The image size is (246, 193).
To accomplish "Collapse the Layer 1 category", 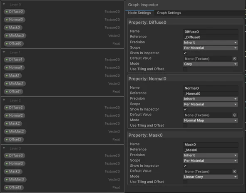I will (x=4, y=52).
